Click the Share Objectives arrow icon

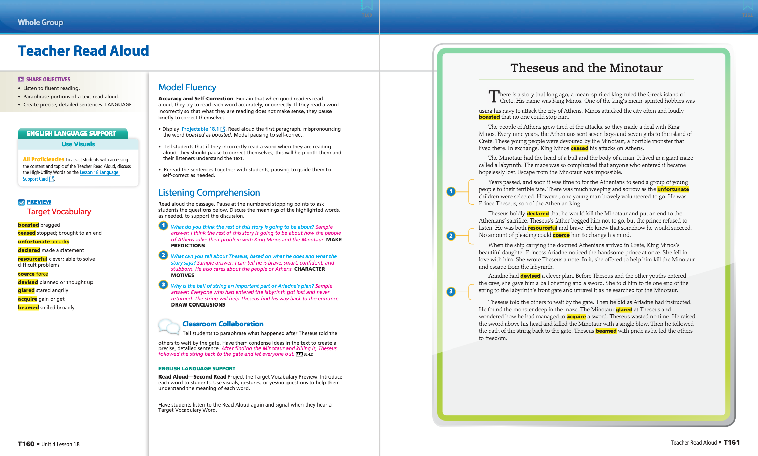coord(21,79)
